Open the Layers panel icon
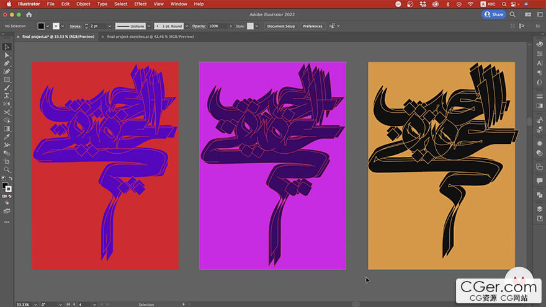Screen dimensions: 546x307 (539, 209)
